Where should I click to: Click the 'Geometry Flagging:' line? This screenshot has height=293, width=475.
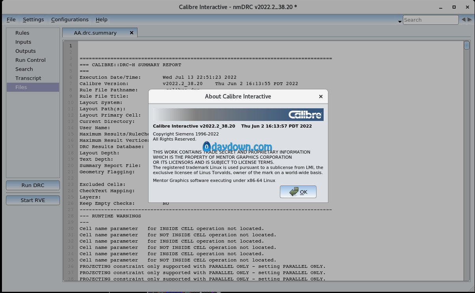pos(107,172)
